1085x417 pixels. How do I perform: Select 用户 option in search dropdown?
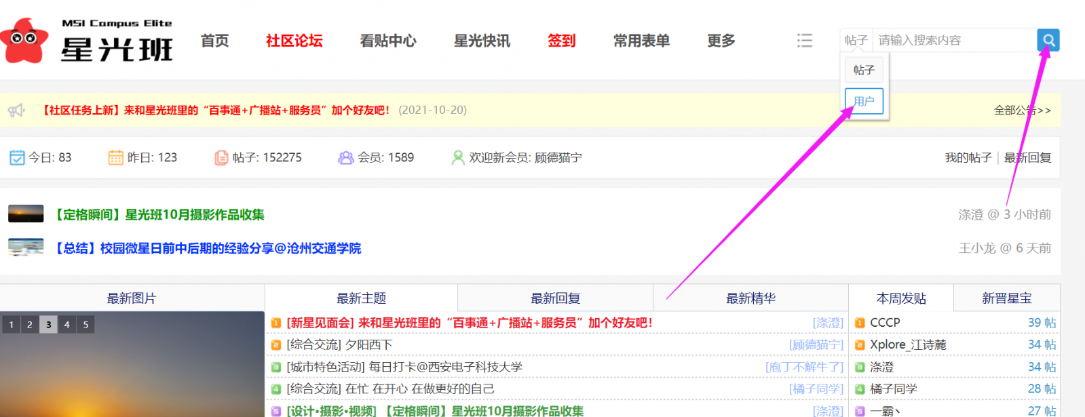coord(864,101)
